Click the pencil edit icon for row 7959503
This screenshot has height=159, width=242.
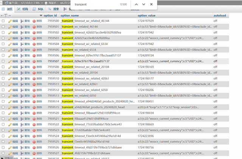coord(10,39)
